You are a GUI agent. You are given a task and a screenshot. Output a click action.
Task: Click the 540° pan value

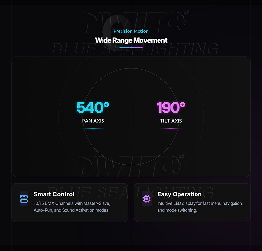tap(93, 108)
